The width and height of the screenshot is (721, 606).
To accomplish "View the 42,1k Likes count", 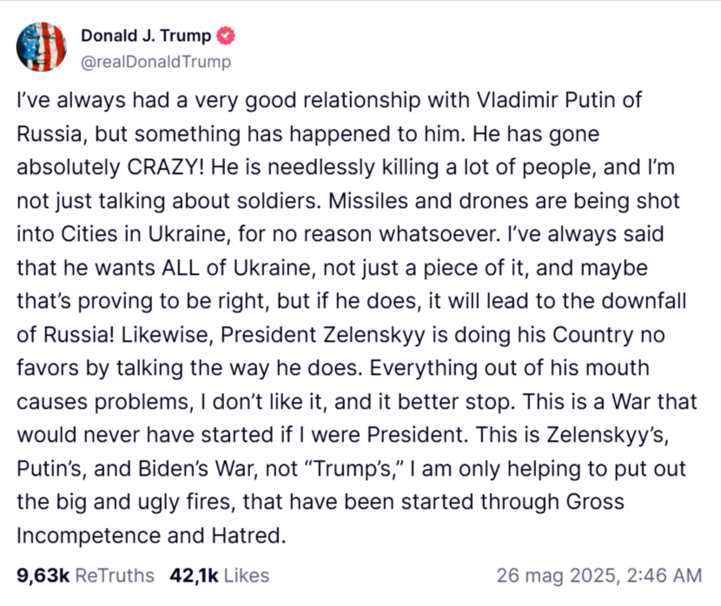I will (x=194, y=576).
